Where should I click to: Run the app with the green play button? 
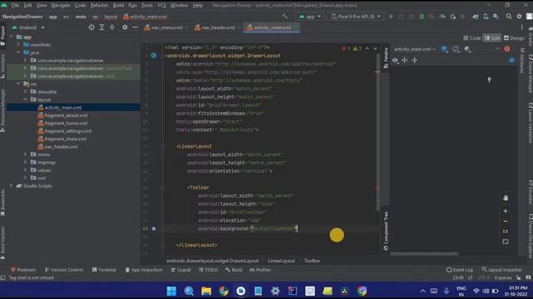point(391,17)
